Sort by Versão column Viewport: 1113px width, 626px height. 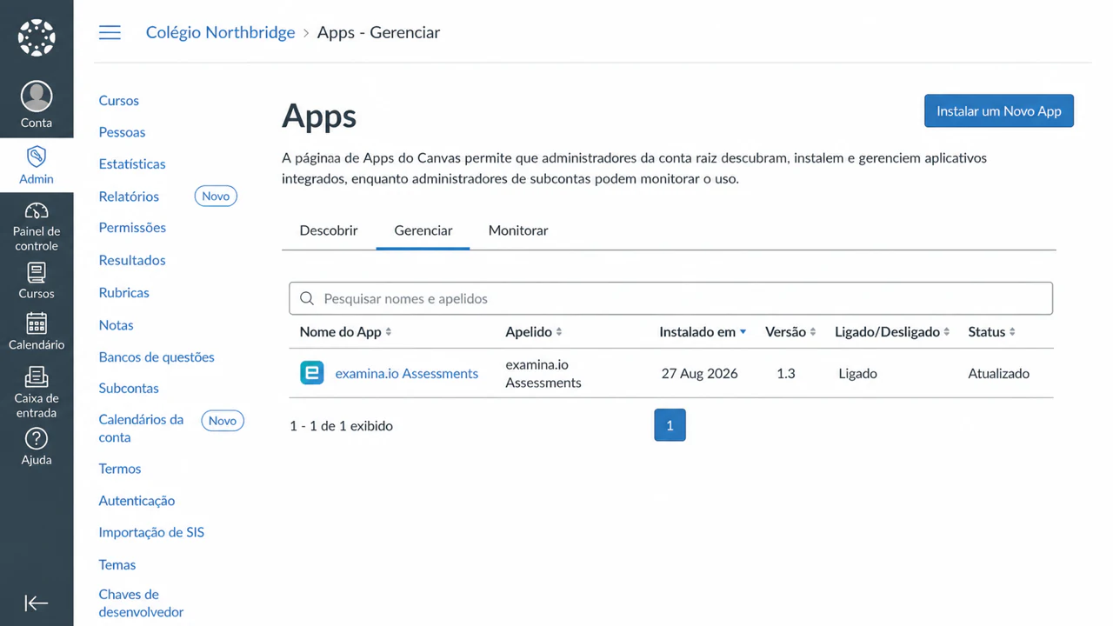tap(790, 332)
